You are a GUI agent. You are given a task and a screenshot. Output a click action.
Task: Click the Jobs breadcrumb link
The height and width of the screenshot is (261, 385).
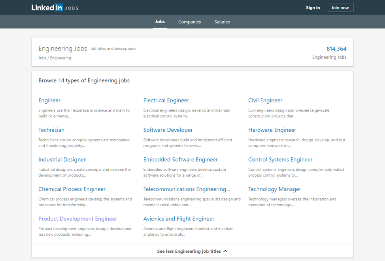click(x=42, y=58)
